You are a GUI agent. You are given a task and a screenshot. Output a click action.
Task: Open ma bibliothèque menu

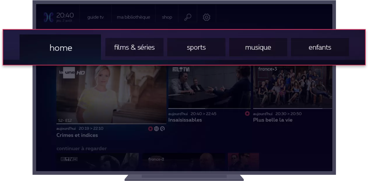click(x=133, y=17)
